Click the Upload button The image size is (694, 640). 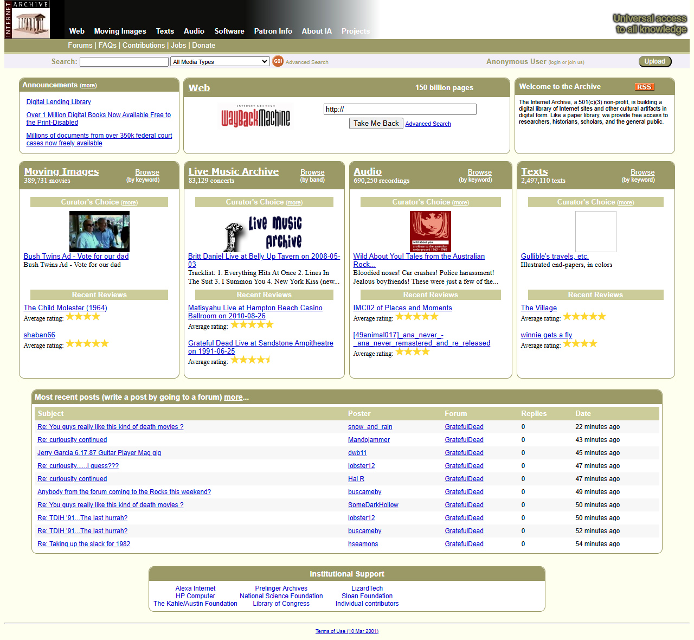pyautogui.click(x=655, y=61)
